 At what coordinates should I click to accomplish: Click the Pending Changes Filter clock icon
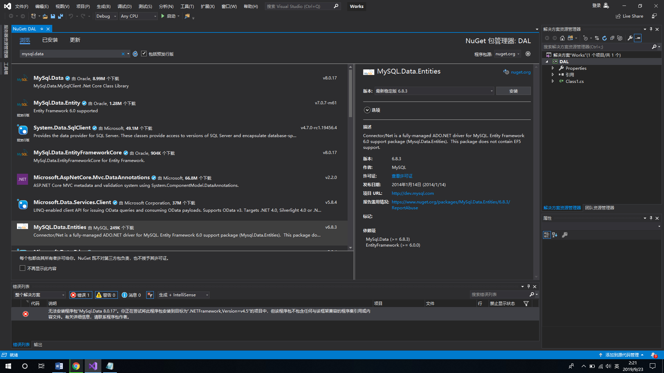point(585,38)
